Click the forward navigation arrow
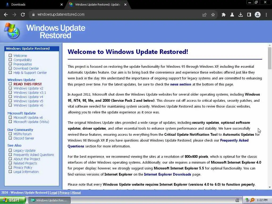272x204 pixels. point(14,15)
